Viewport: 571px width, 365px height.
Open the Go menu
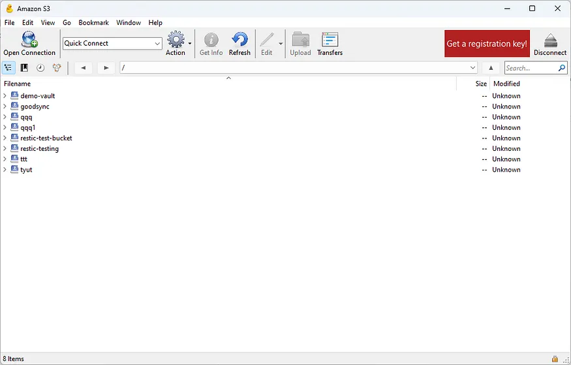pos(67,23)
